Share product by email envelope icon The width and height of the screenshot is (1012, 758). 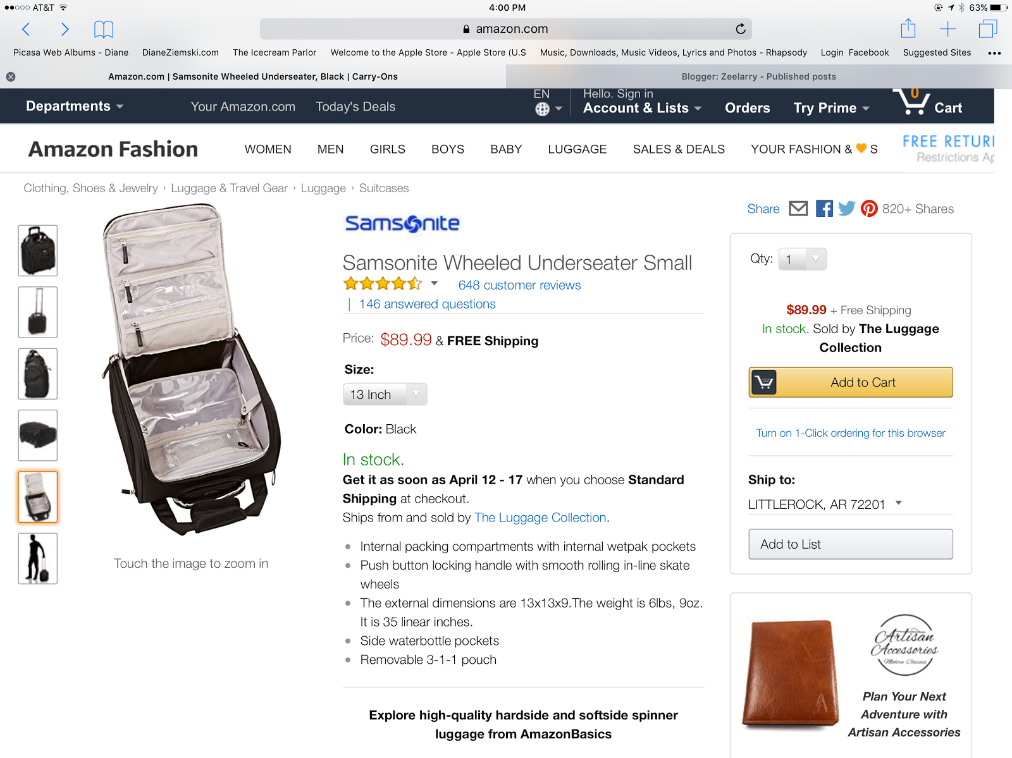[x=798, y=209]
